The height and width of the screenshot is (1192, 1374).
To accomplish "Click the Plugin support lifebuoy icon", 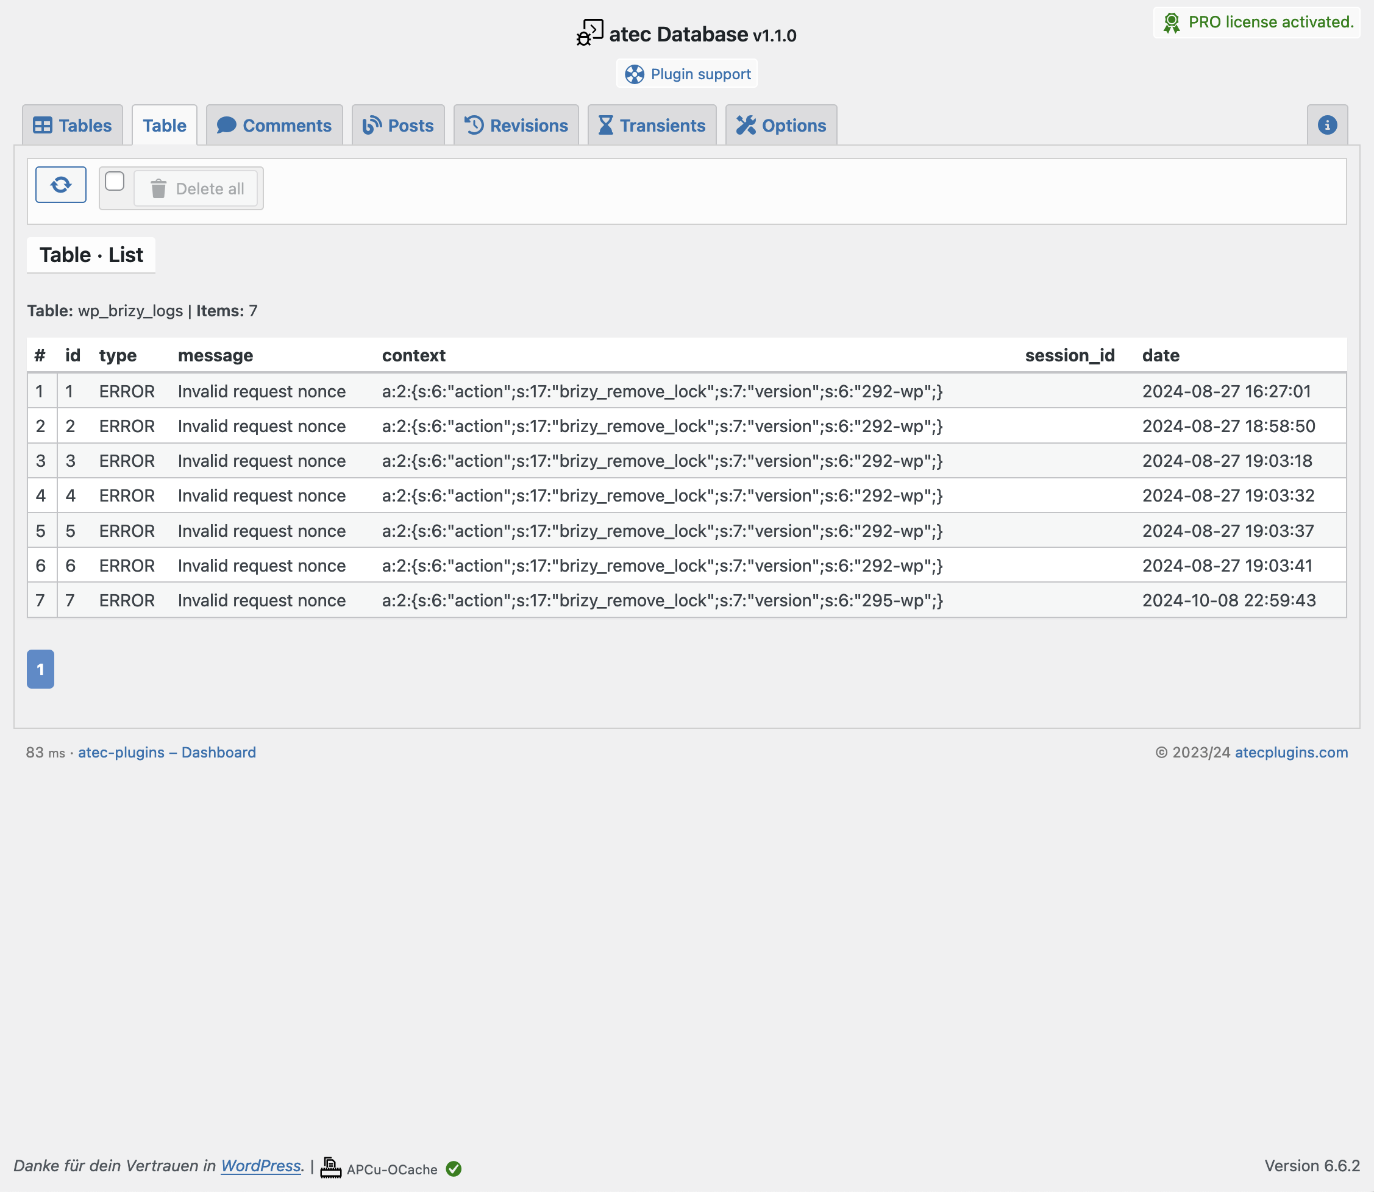I will click(634, 74).
